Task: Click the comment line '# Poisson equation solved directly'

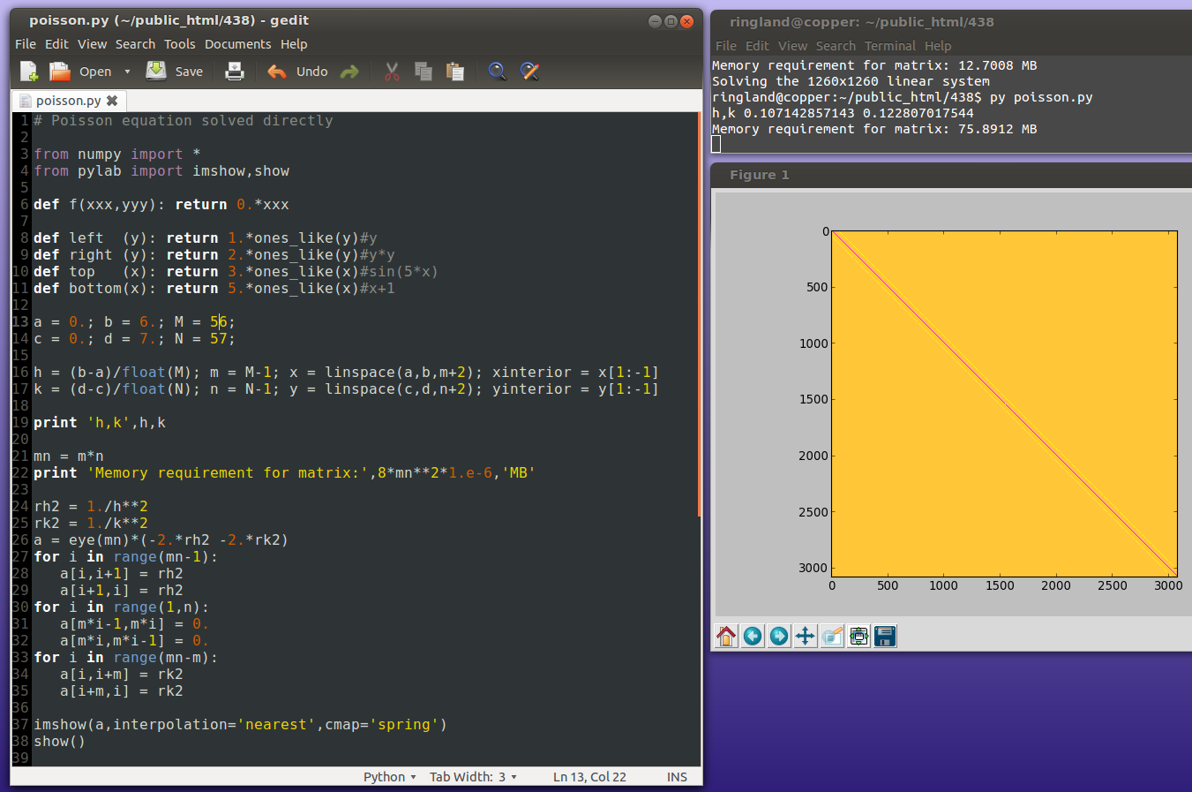Action: [184, 121]
